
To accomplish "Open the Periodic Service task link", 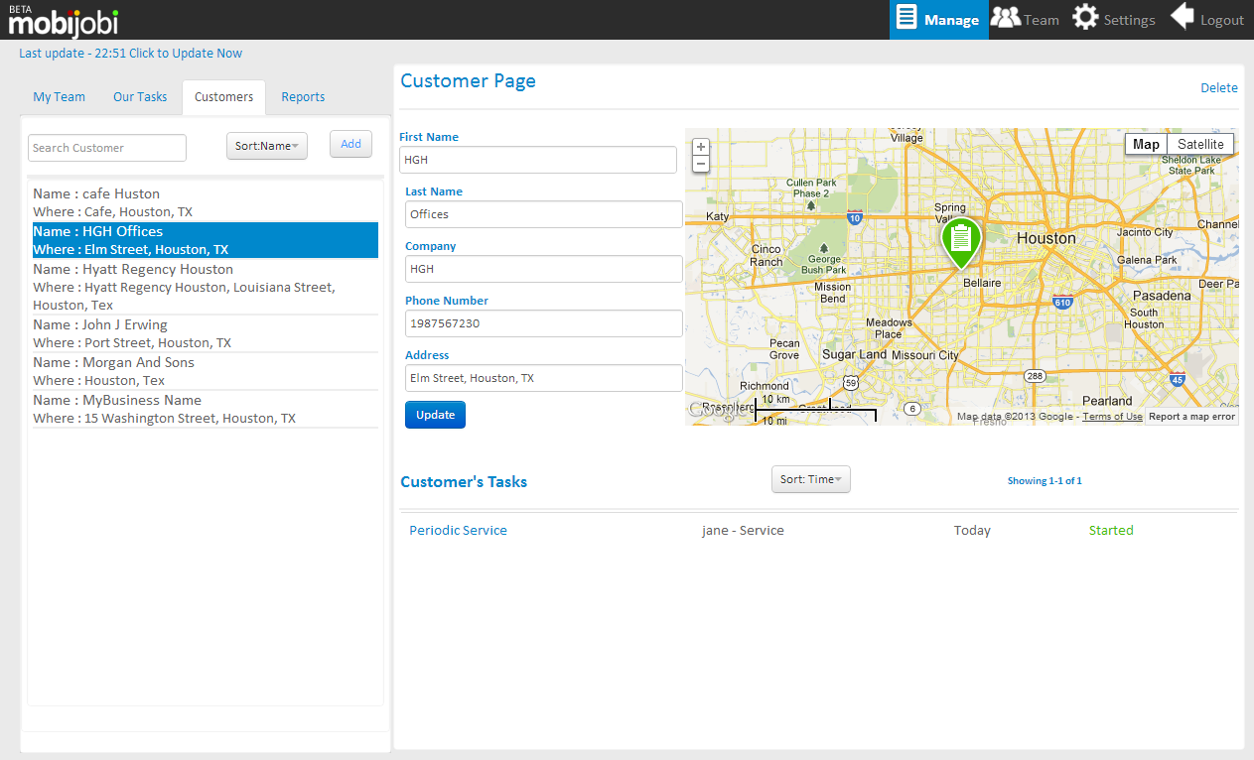I will click(458, 531).
